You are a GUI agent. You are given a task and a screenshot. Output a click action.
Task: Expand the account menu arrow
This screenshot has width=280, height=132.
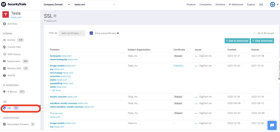pos(277,5)
